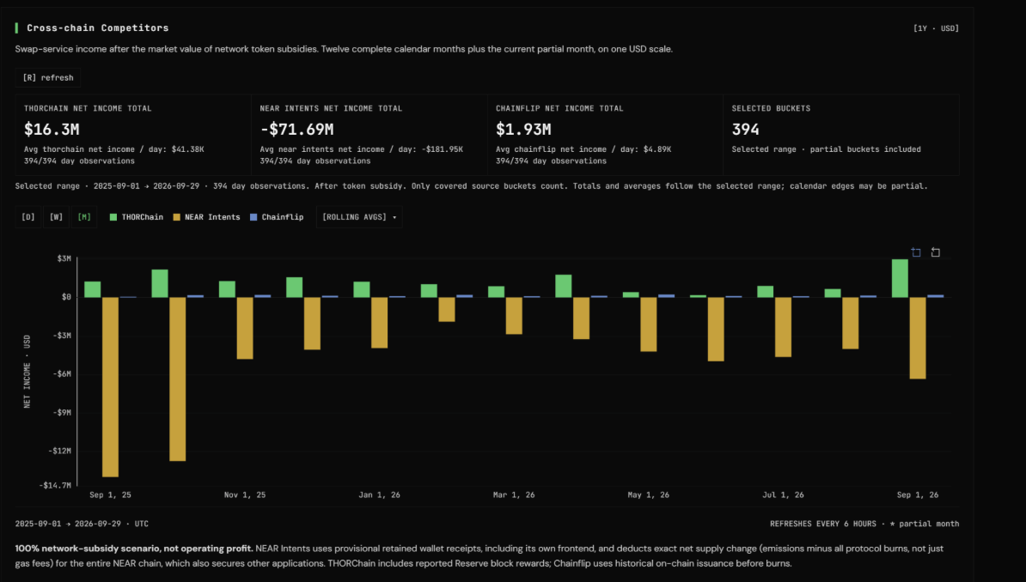
Task: Toggle the THORChain legend series
Action: (136, 217)
